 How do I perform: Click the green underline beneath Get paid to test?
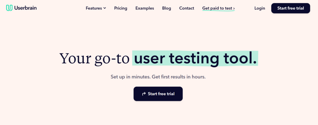point(218,11)
